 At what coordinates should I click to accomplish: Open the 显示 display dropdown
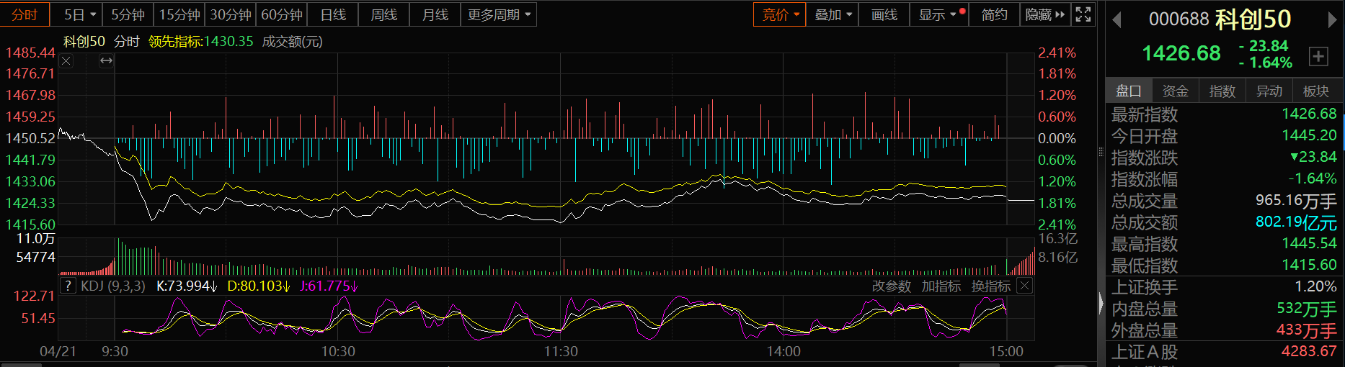point(937,14)
